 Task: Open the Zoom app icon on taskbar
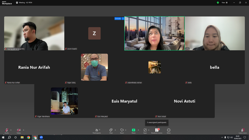coord(41,137)
